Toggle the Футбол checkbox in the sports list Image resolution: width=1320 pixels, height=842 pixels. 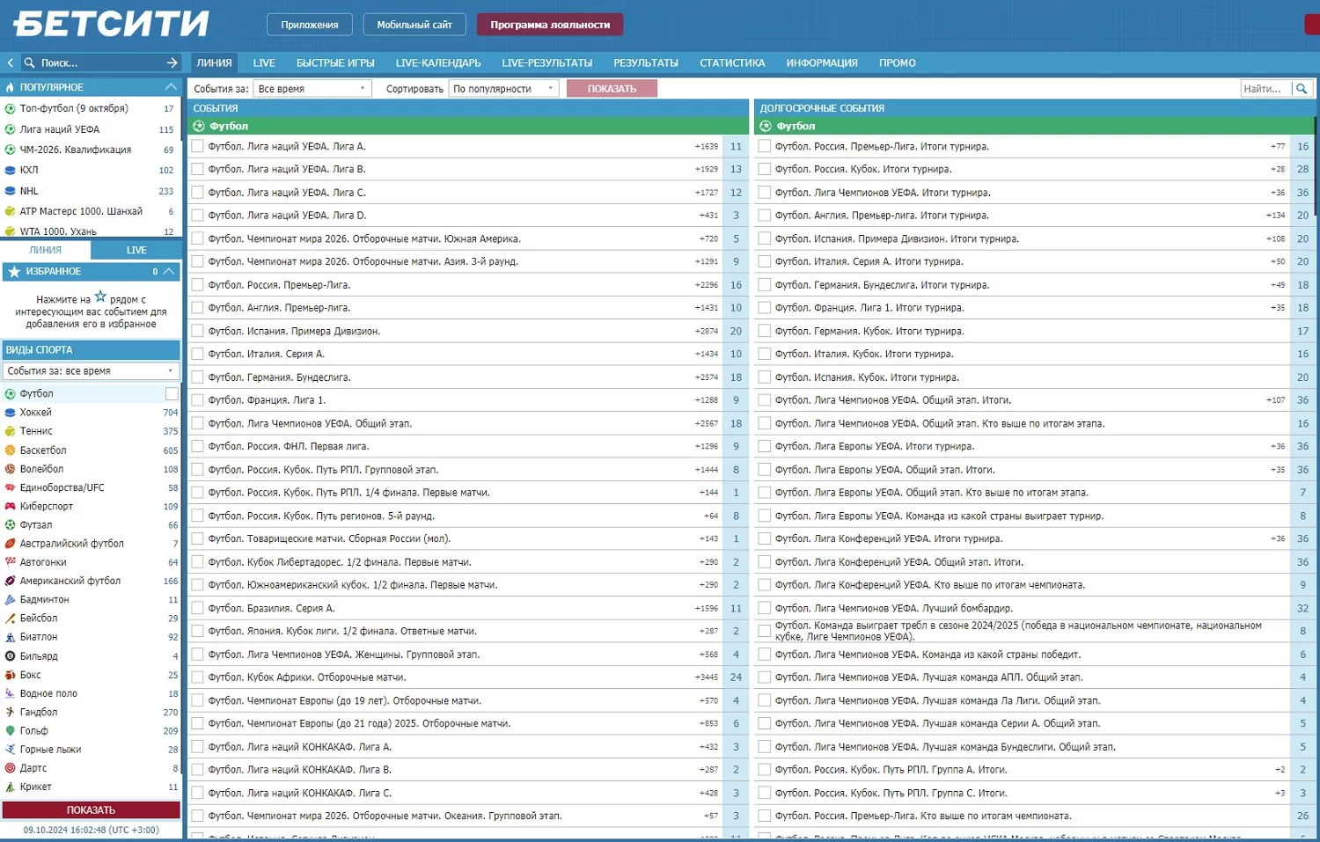(172, 394)
